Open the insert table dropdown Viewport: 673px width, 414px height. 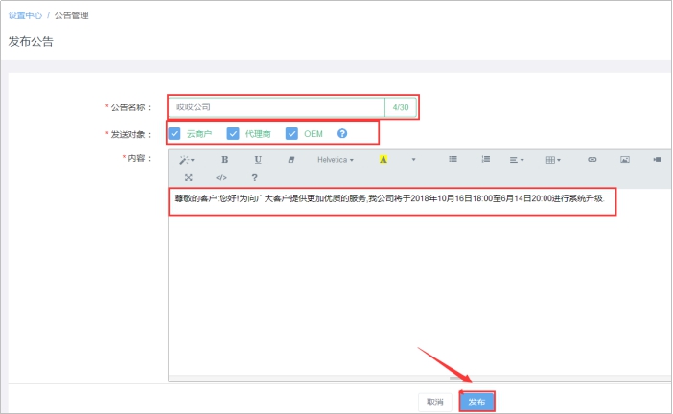[553, 160]
